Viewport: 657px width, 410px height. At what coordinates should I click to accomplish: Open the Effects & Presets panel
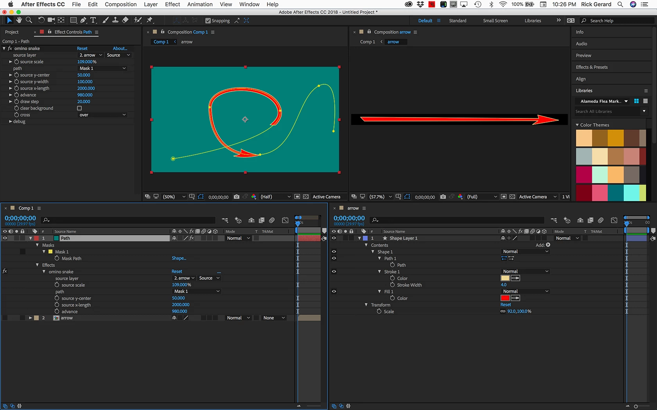click(x=592, y=67)
